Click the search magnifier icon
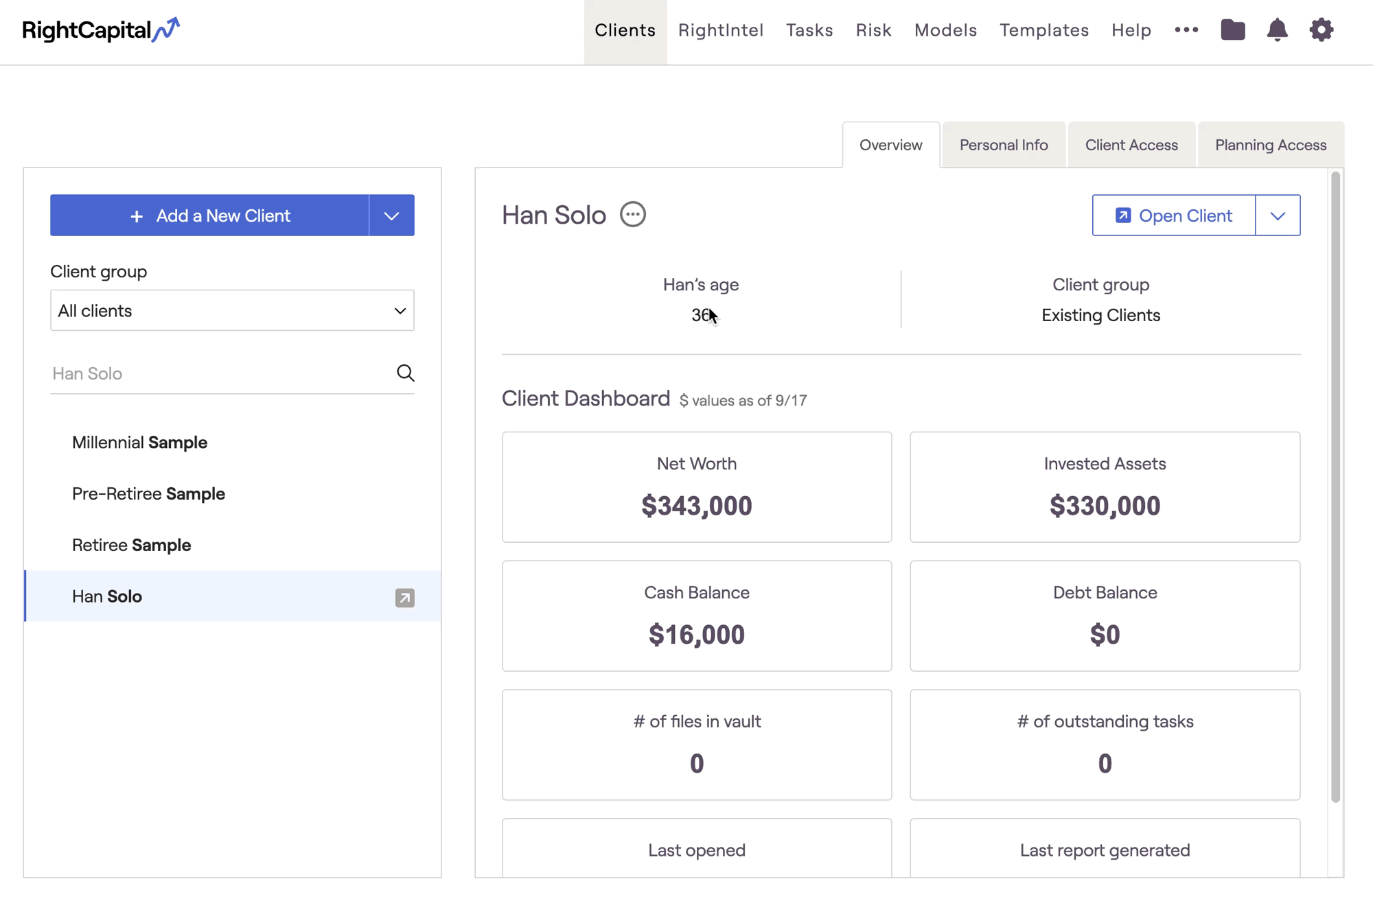The height and width of the screenshot is (912, 1373). (x=405, y=373)
